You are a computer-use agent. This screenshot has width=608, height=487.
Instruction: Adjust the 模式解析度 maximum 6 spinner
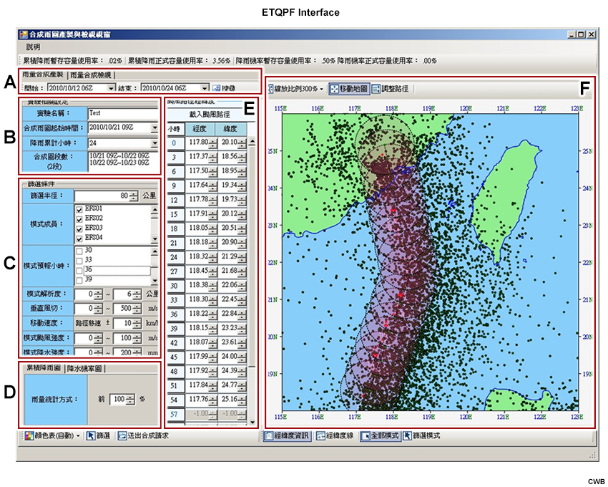[x=137, y=294]
